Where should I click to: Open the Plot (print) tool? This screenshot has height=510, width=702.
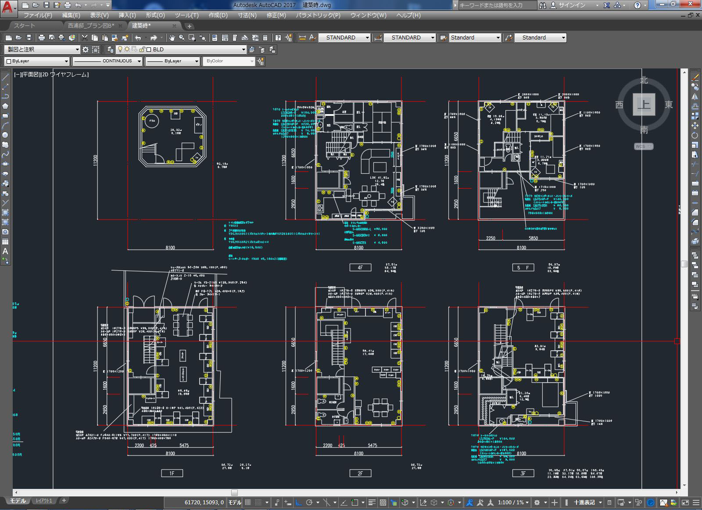(x=41, y=38)
